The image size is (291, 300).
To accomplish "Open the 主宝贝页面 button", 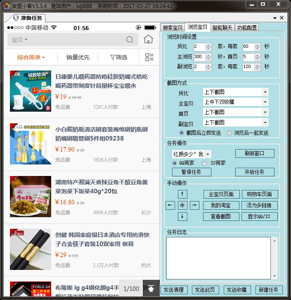I will click(221, 194).
